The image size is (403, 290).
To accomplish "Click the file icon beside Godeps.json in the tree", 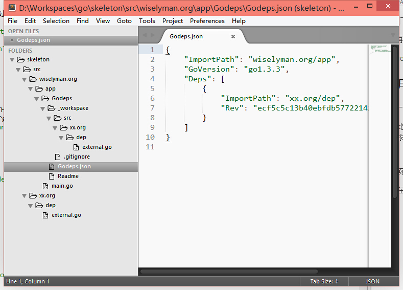I will pyautogui.click(x=52, y=167).
